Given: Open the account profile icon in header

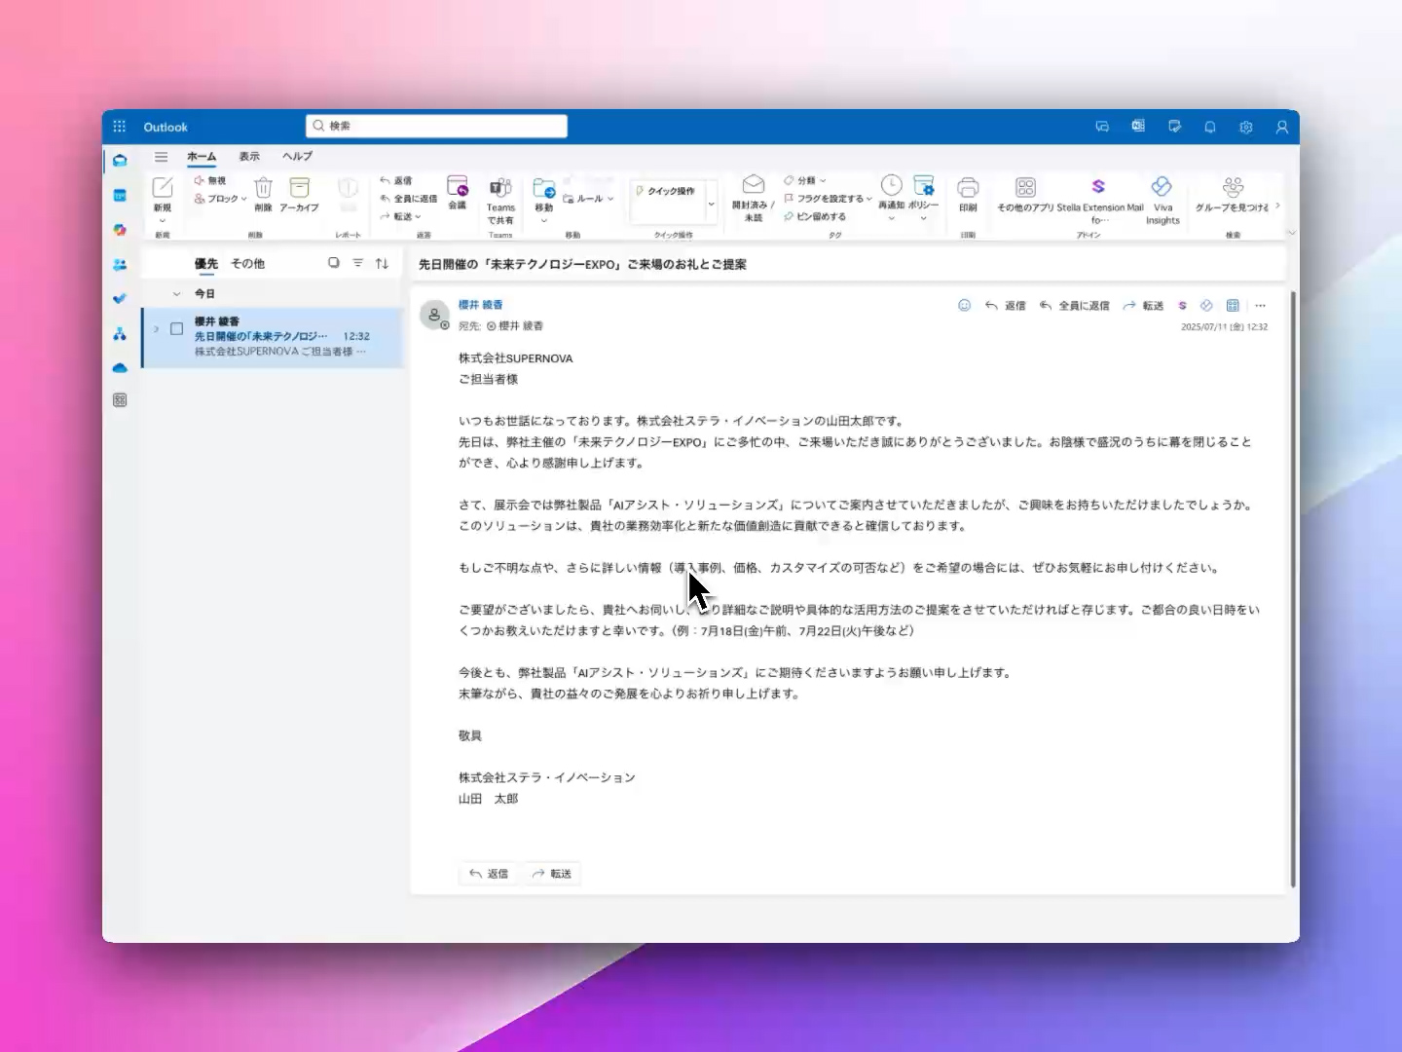Looking at the screenshot, I should [x=1282, y=127].
